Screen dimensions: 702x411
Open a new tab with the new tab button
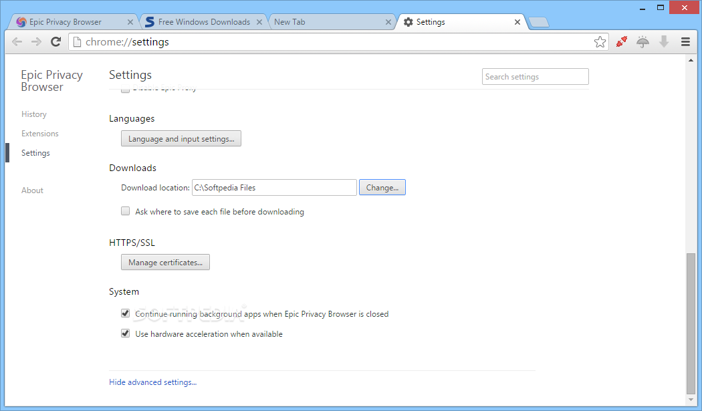tap(539, 22)
